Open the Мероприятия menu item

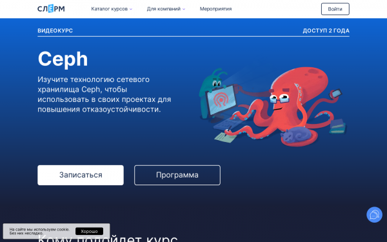[215, 9]
